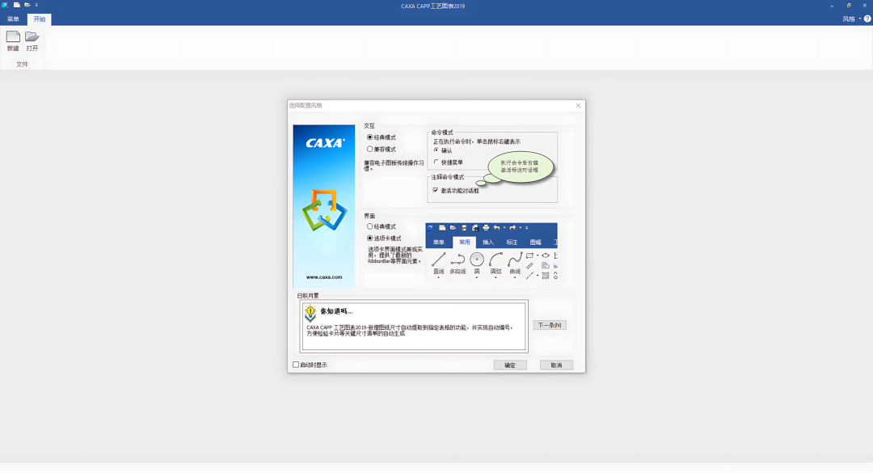Viewport: 873px width, 473px height.
Task: Select 经典模式 under the 交互 section
Action: coord(382,137)
